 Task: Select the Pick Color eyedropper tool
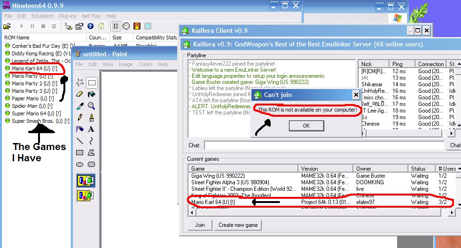(80, 106)
